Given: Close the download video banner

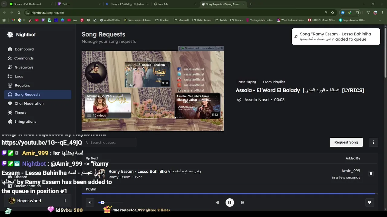Looking at the screenshot, I should pos(222,48).
